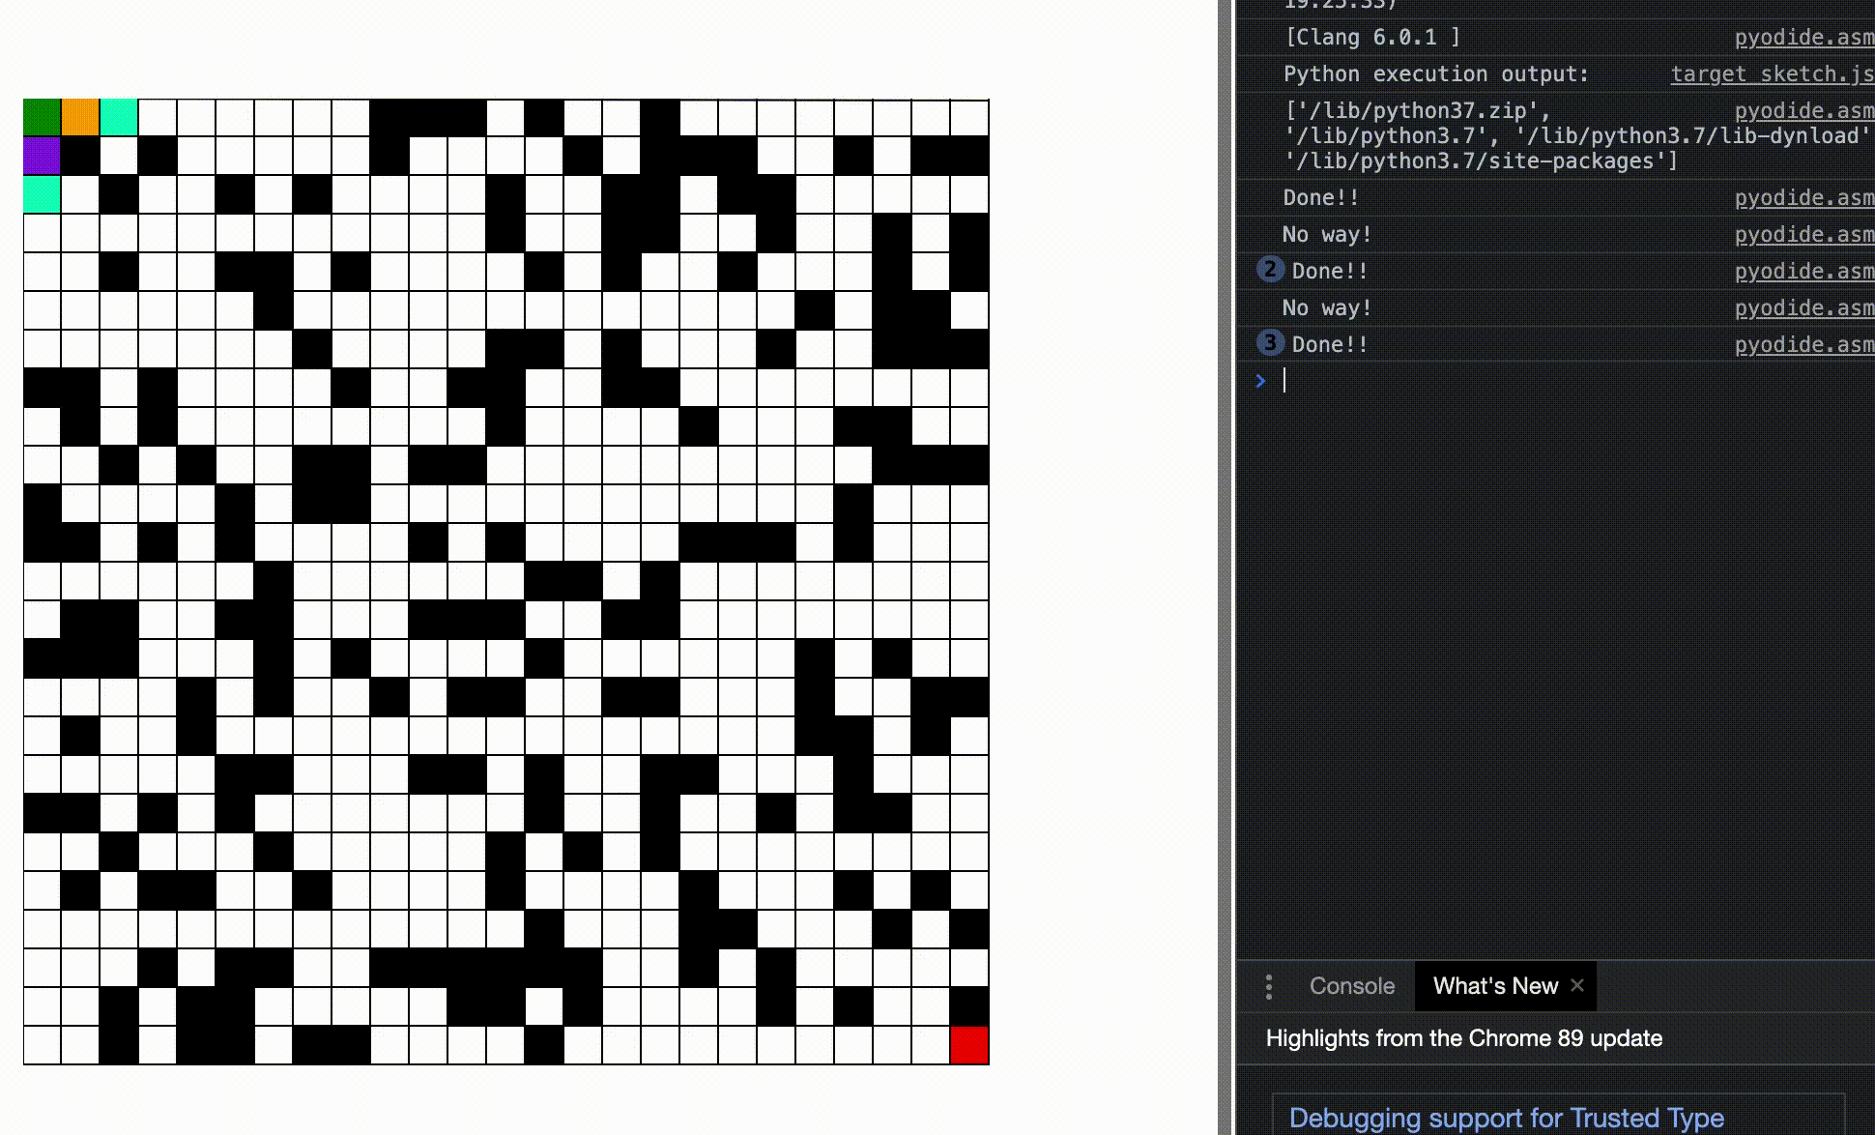This screenshot has width=1875, height=1135.
Task: Click the Debugging support for Trusted Type heading
Action: point(1506,1118)
